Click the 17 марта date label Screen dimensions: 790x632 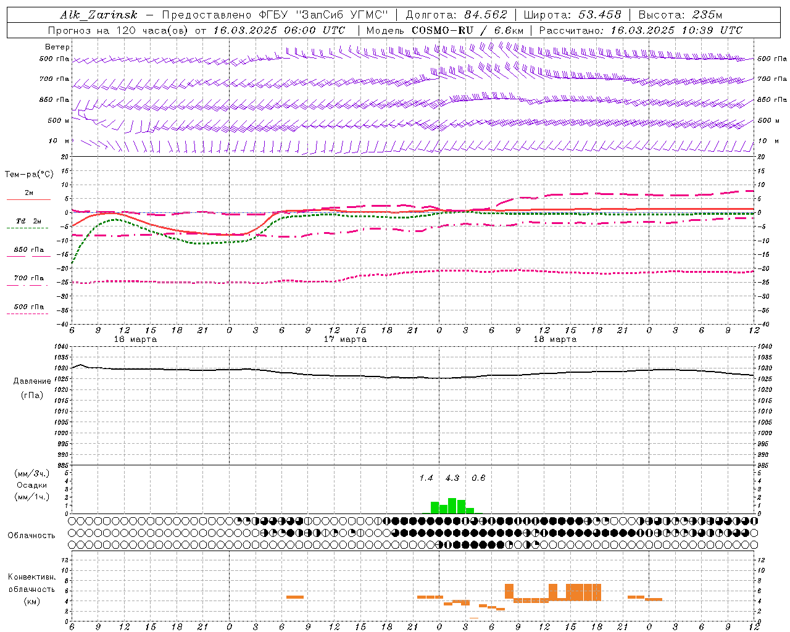346,339
